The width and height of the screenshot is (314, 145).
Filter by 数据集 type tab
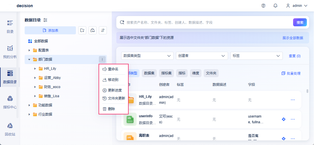[x=149, y=73]
